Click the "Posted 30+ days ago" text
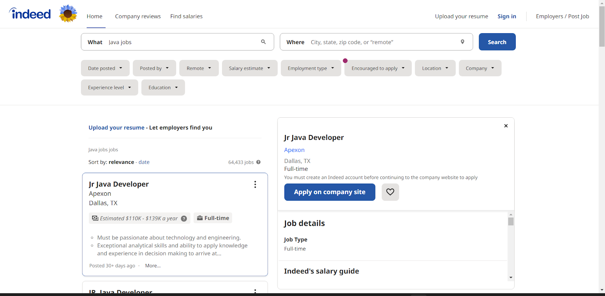The height and width of the screenshot is (296, 605). 112,266
